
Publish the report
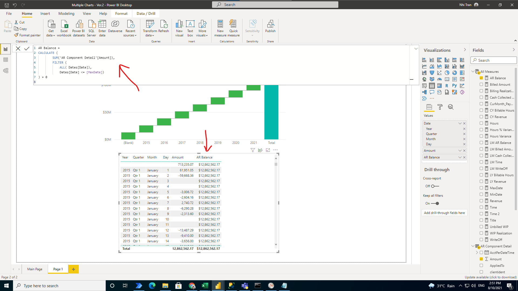tap(270, 26)
